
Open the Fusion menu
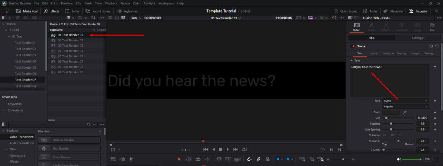pyautogui.click(x=125, y=3)
